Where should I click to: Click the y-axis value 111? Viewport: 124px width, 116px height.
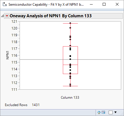click(14, 89)
